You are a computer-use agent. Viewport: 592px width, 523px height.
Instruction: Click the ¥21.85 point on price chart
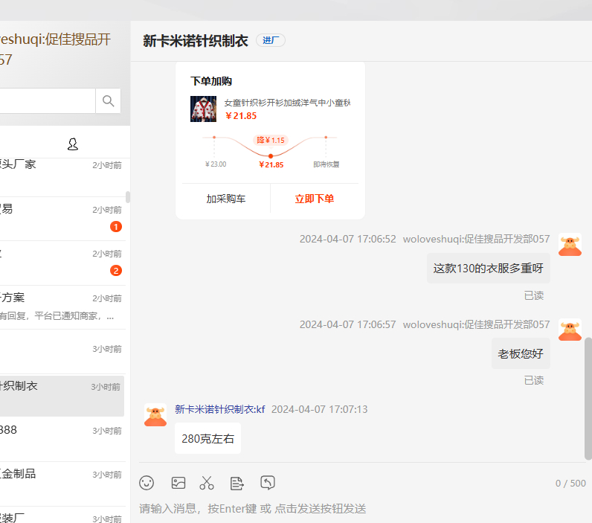(271, 155)
